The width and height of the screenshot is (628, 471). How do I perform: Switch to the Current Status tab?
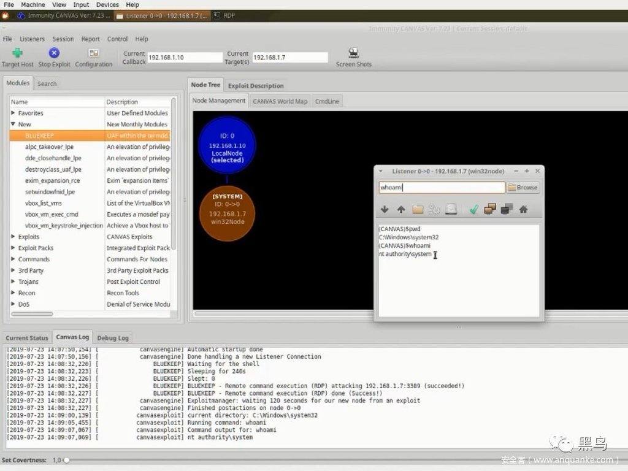click(x=27, y=338)
